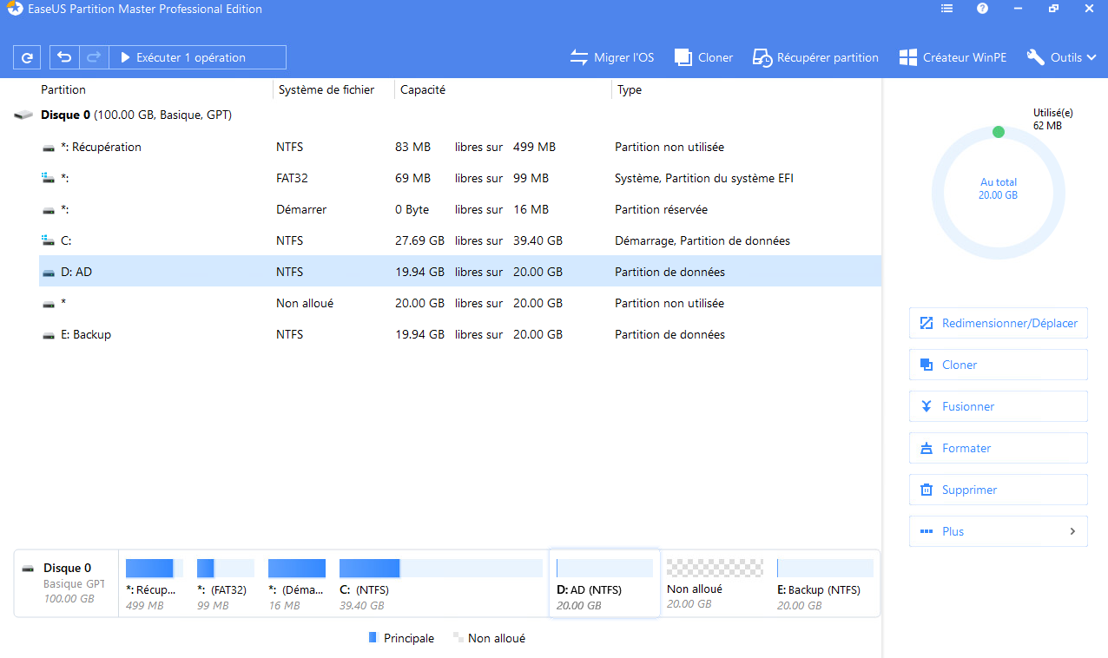This screenshot has height=658, width=1108.
Task: Click the disk icon beside Disque 0 in list
Action: coord(23,115)
